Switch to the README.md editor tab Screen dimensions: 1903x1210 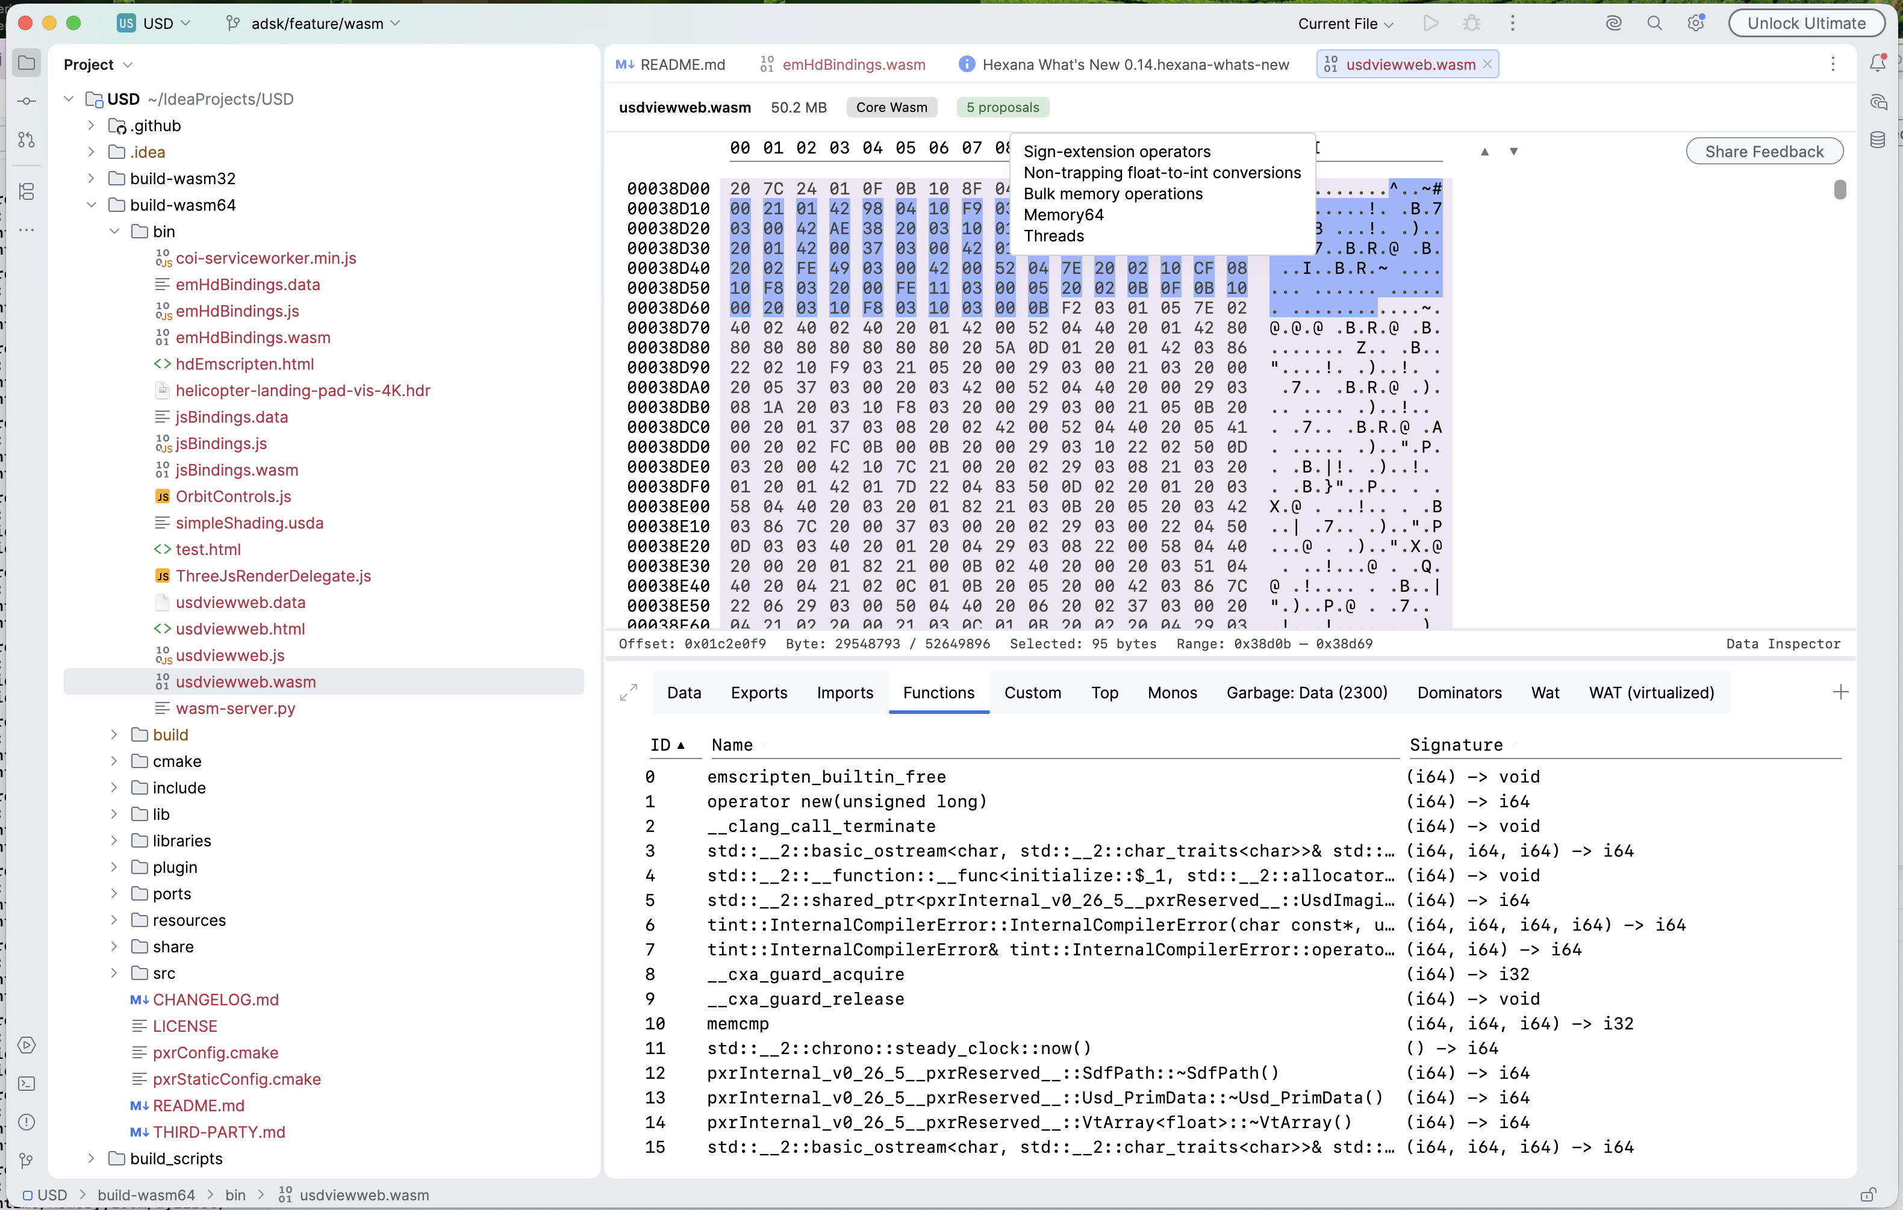point(670,64)
